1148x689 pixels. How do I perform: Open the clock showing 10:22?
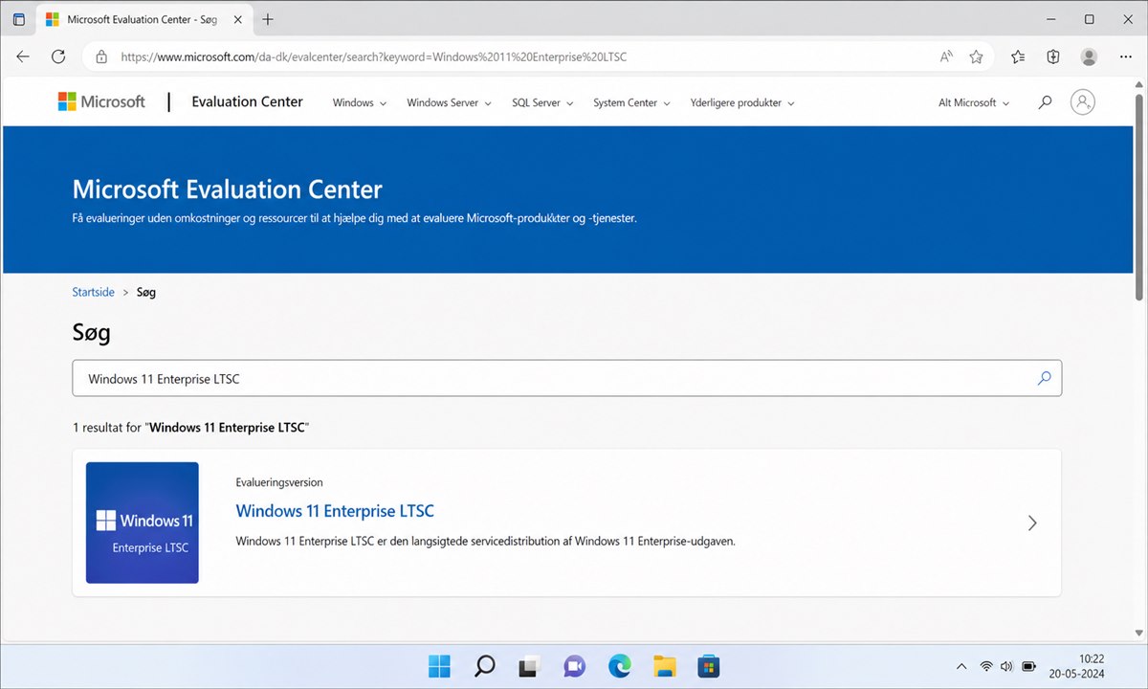point(1092,658)
